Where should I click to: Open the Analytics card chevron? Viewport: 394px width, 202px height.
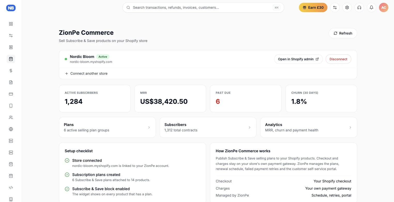click(350, 127)
